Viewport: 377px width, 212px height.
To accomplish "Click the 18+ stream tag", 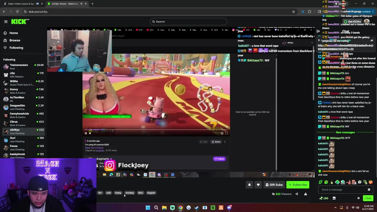I will point(100,193).
